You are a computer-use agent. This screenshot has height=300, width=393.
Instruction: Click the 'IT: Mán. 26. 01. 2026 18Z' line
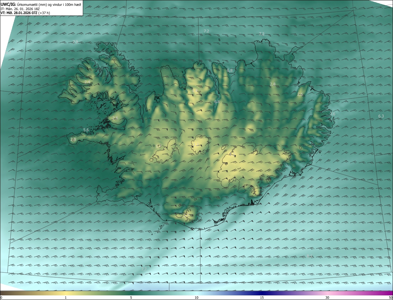pos(21,9)
